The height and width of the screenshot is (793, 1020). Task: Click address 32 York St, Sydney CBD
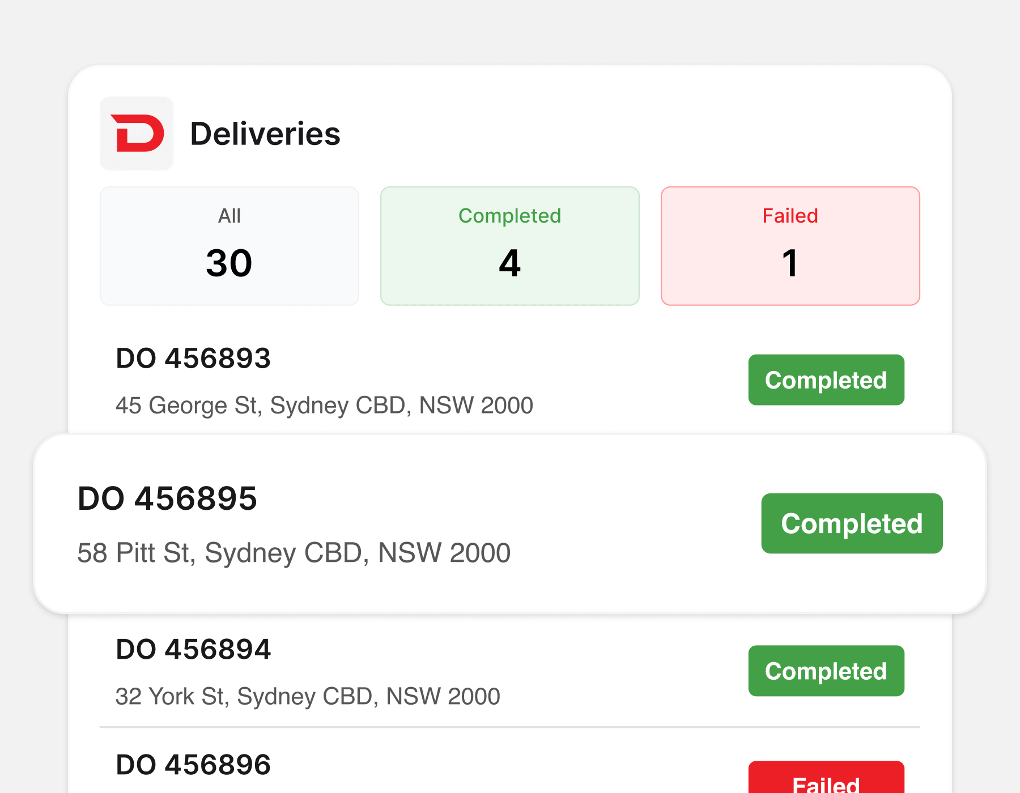coord(308,697)
